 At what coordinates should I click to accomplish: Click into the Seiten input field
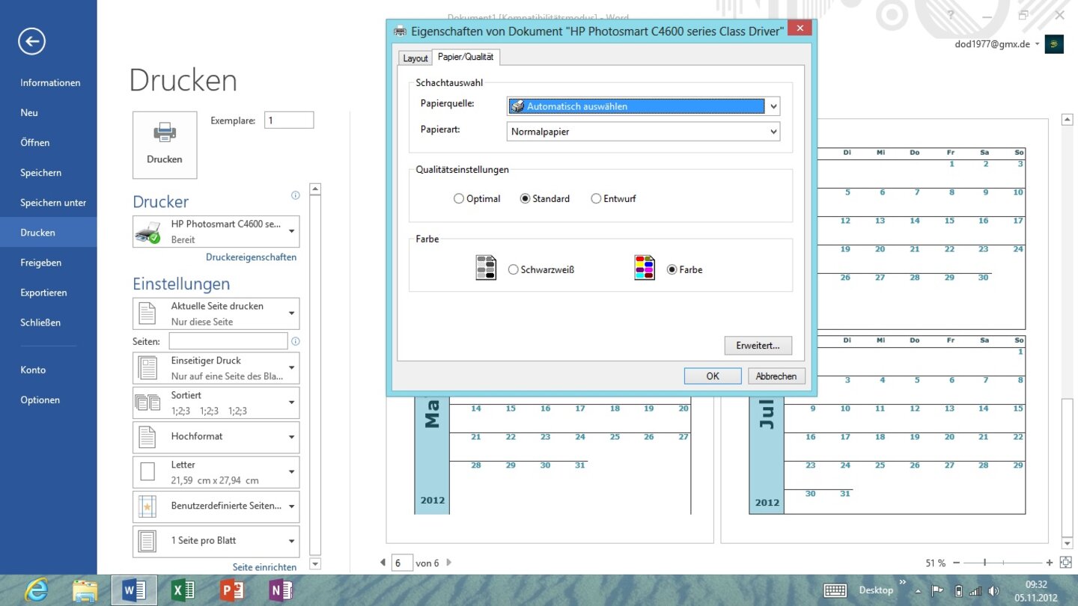tap(228, 341)
